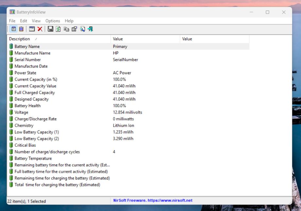Select the Battery Health row

click(27, 106)
